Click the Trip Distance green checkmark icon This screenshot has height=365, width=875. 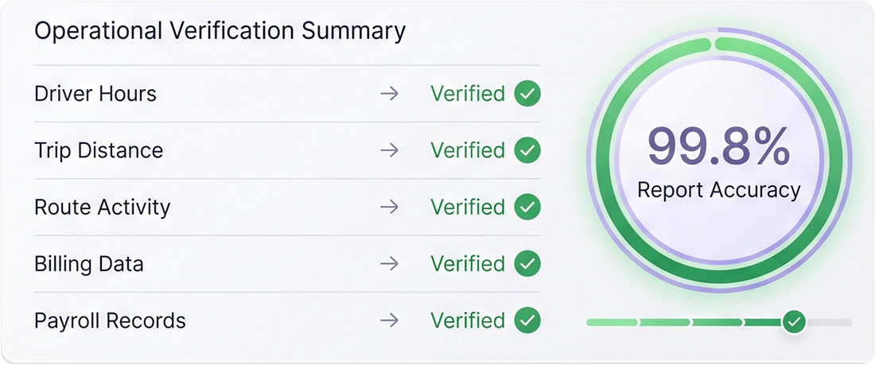pyautogui.click(x=527, y=150)
